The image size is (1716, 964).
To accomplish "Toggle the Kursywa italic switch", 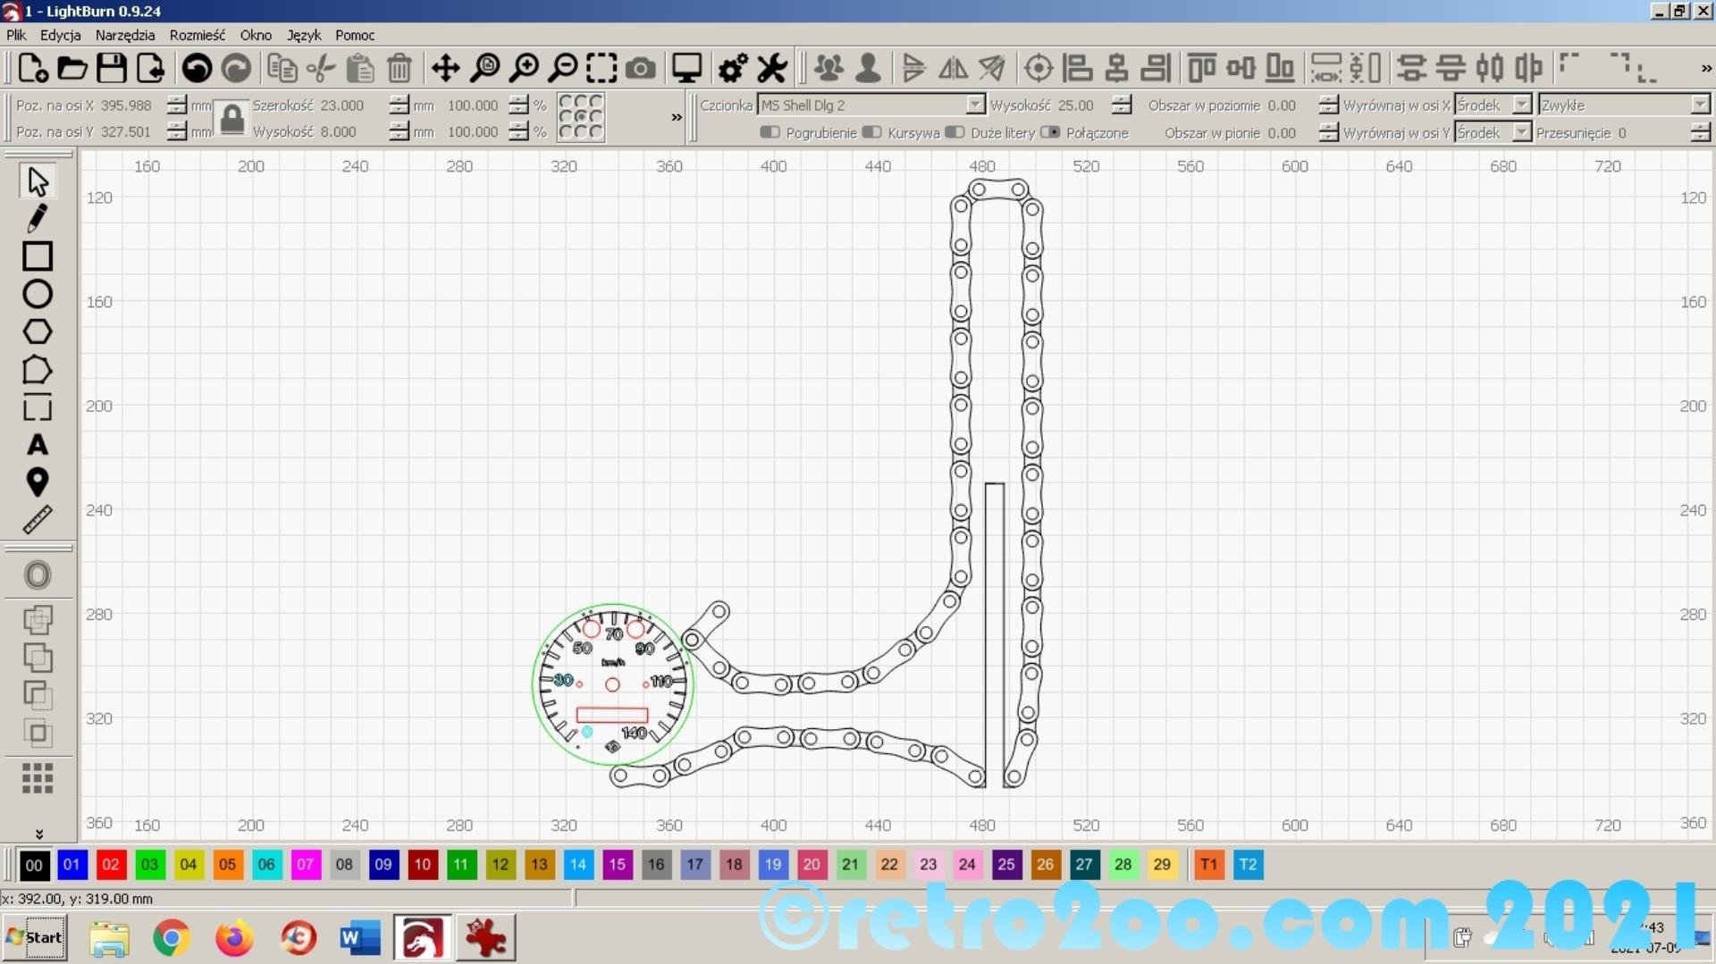I will pyautogui.click(x=871, y=132).
